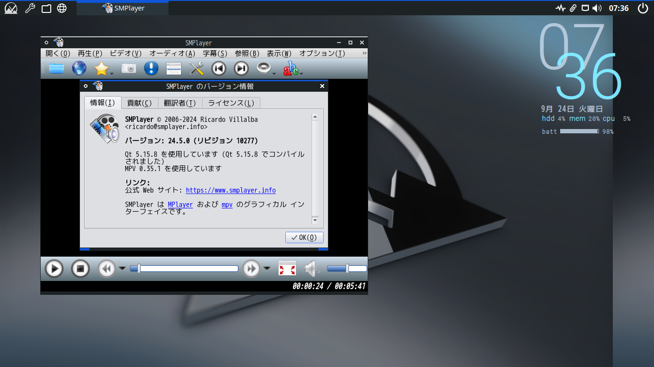Click the disc toolbar icon
This screenshot has width=654, height=367.
point(263,68)
